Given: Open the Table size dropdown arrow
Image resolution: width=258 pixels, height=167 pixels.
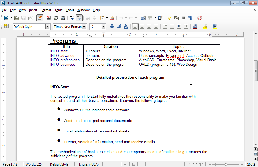Looking at the screenshot, I should (155, 18).
